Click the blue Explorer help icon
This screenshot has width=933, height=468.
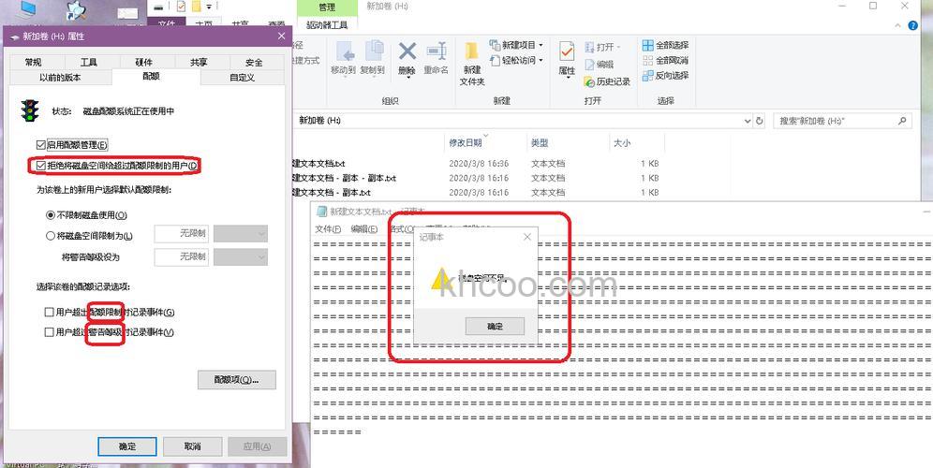click(x=912, y=25)
